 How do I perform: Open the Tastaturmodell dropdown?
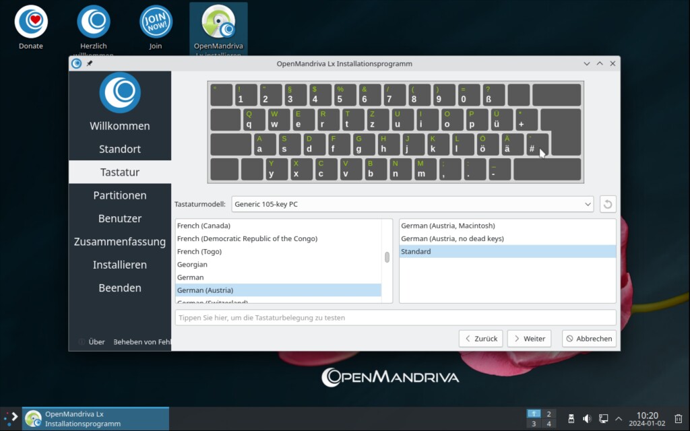pyautogui.click(x=412, y=204)
